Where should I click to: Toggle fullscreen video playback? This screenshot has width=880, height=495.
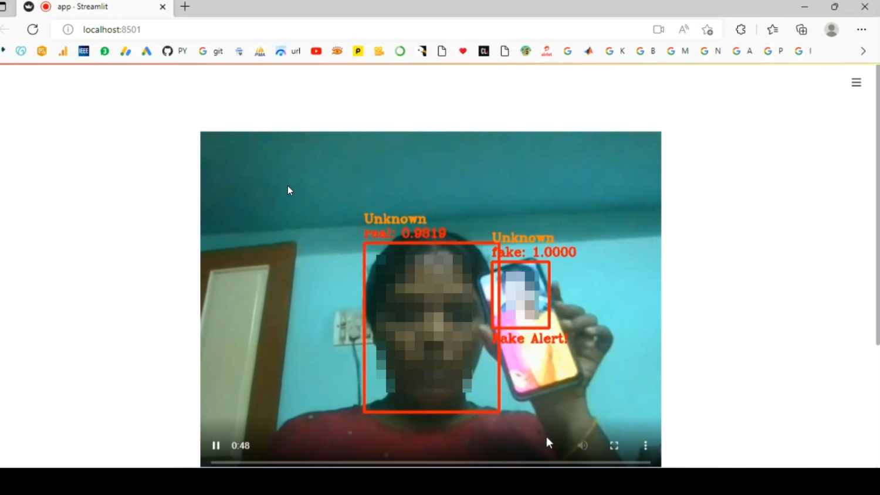(x=614, y=445)
